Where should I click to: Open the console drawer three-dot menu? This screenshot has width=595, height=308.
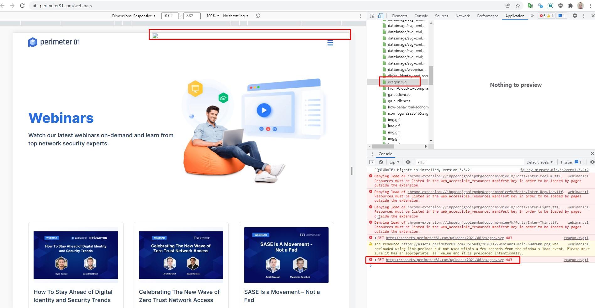tap(372, 154)
